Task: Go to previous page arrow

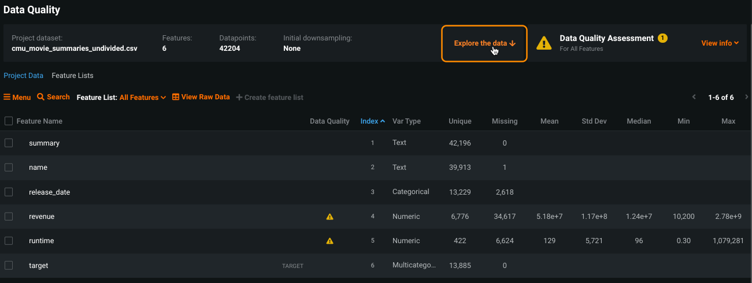Action: [x=694, y=97]
